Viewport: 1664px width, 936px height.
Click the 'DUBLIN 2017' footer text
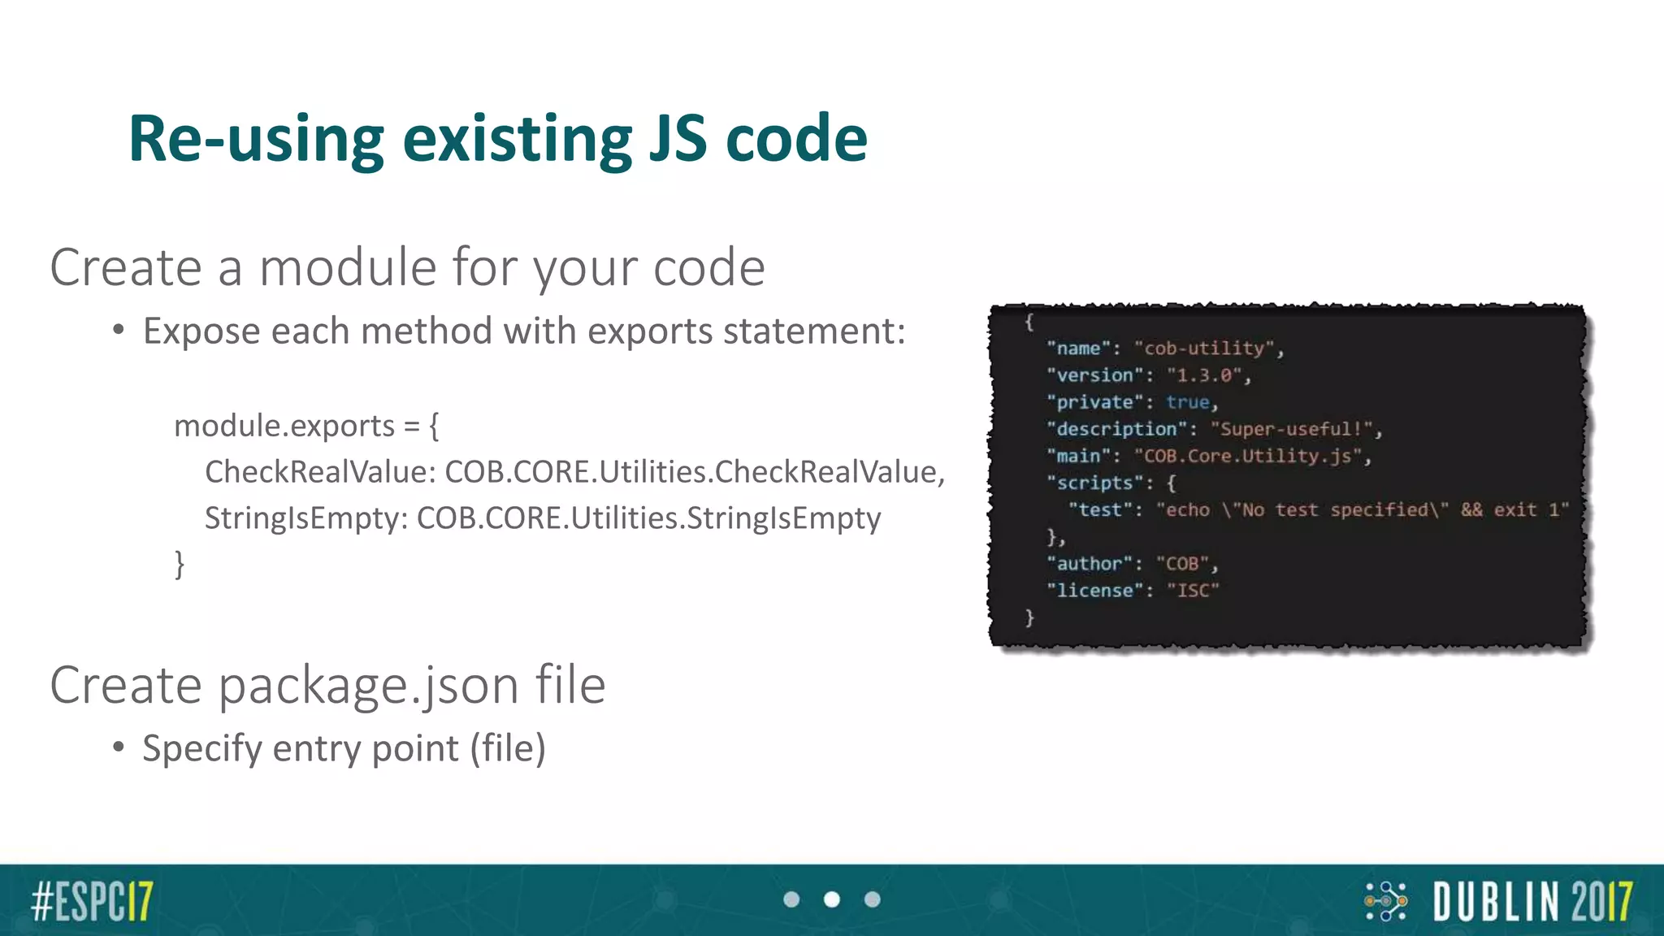click(1532, 901)
